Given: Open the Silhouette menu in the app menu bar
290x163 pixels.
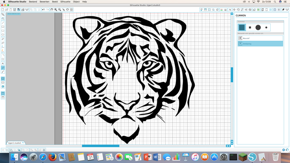Looking at the screenshot, I should [65, 2].
